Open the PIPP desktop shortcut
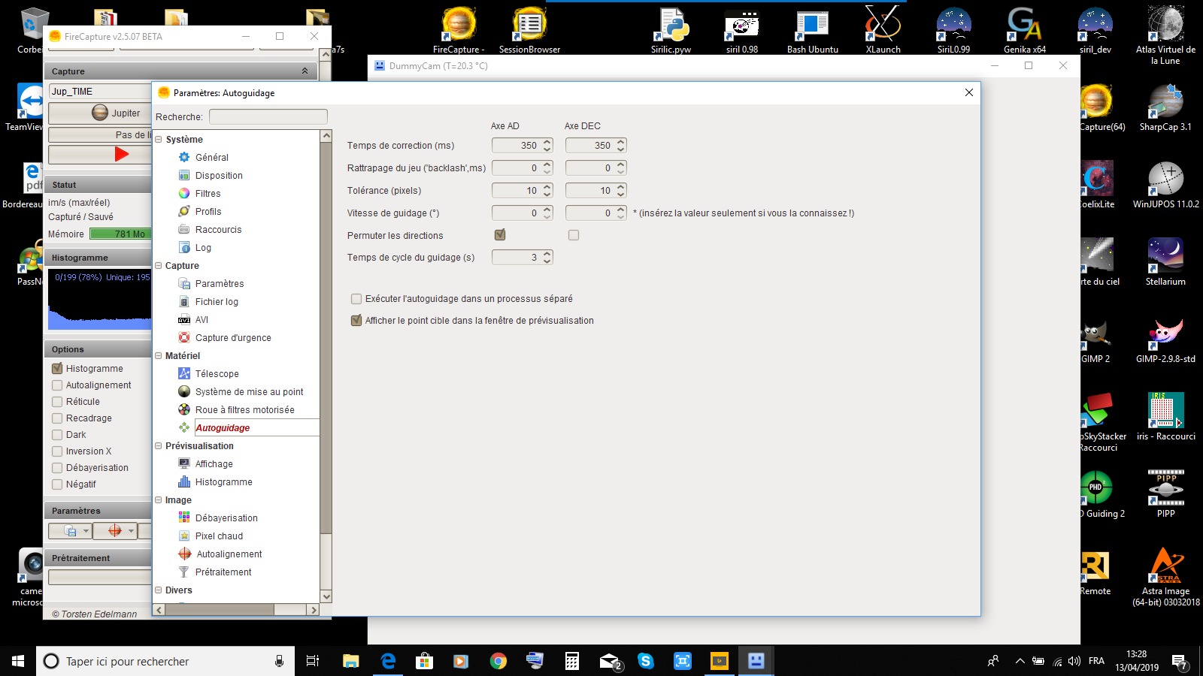Viewport: 1203px width, 676px height. pos(1165,493)
